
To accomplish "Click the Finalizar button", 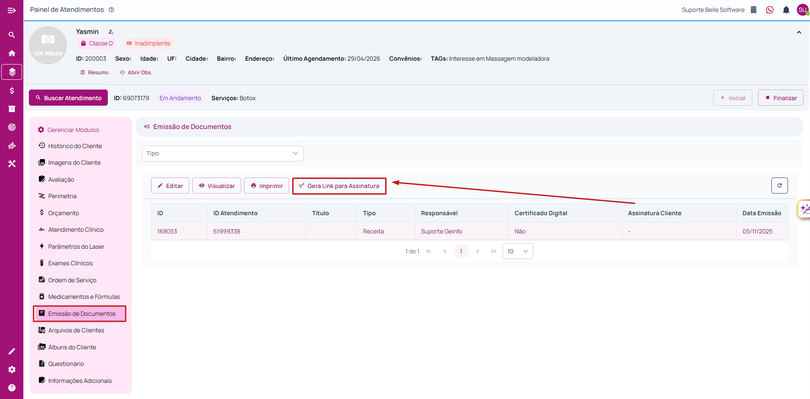I will [781, 98].
